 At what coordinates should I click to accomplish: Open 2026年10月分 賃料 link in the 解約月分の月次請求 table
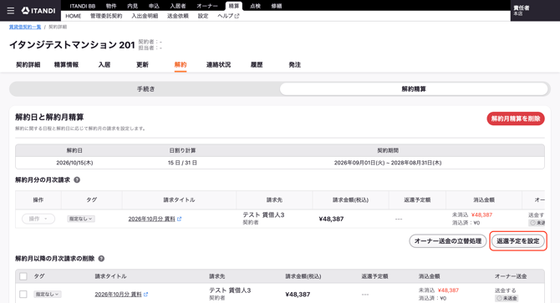click(152, 219)
